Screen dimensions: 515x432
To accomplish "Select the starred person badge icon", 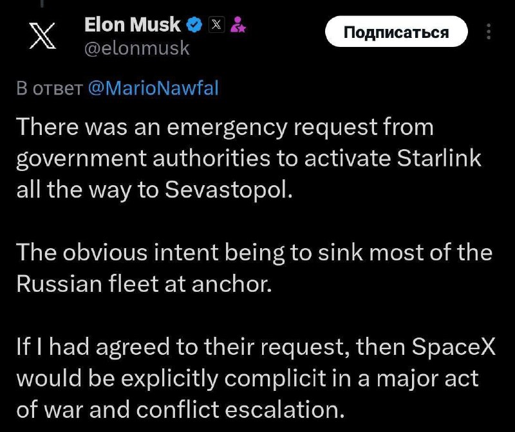I will coord(239,26).
